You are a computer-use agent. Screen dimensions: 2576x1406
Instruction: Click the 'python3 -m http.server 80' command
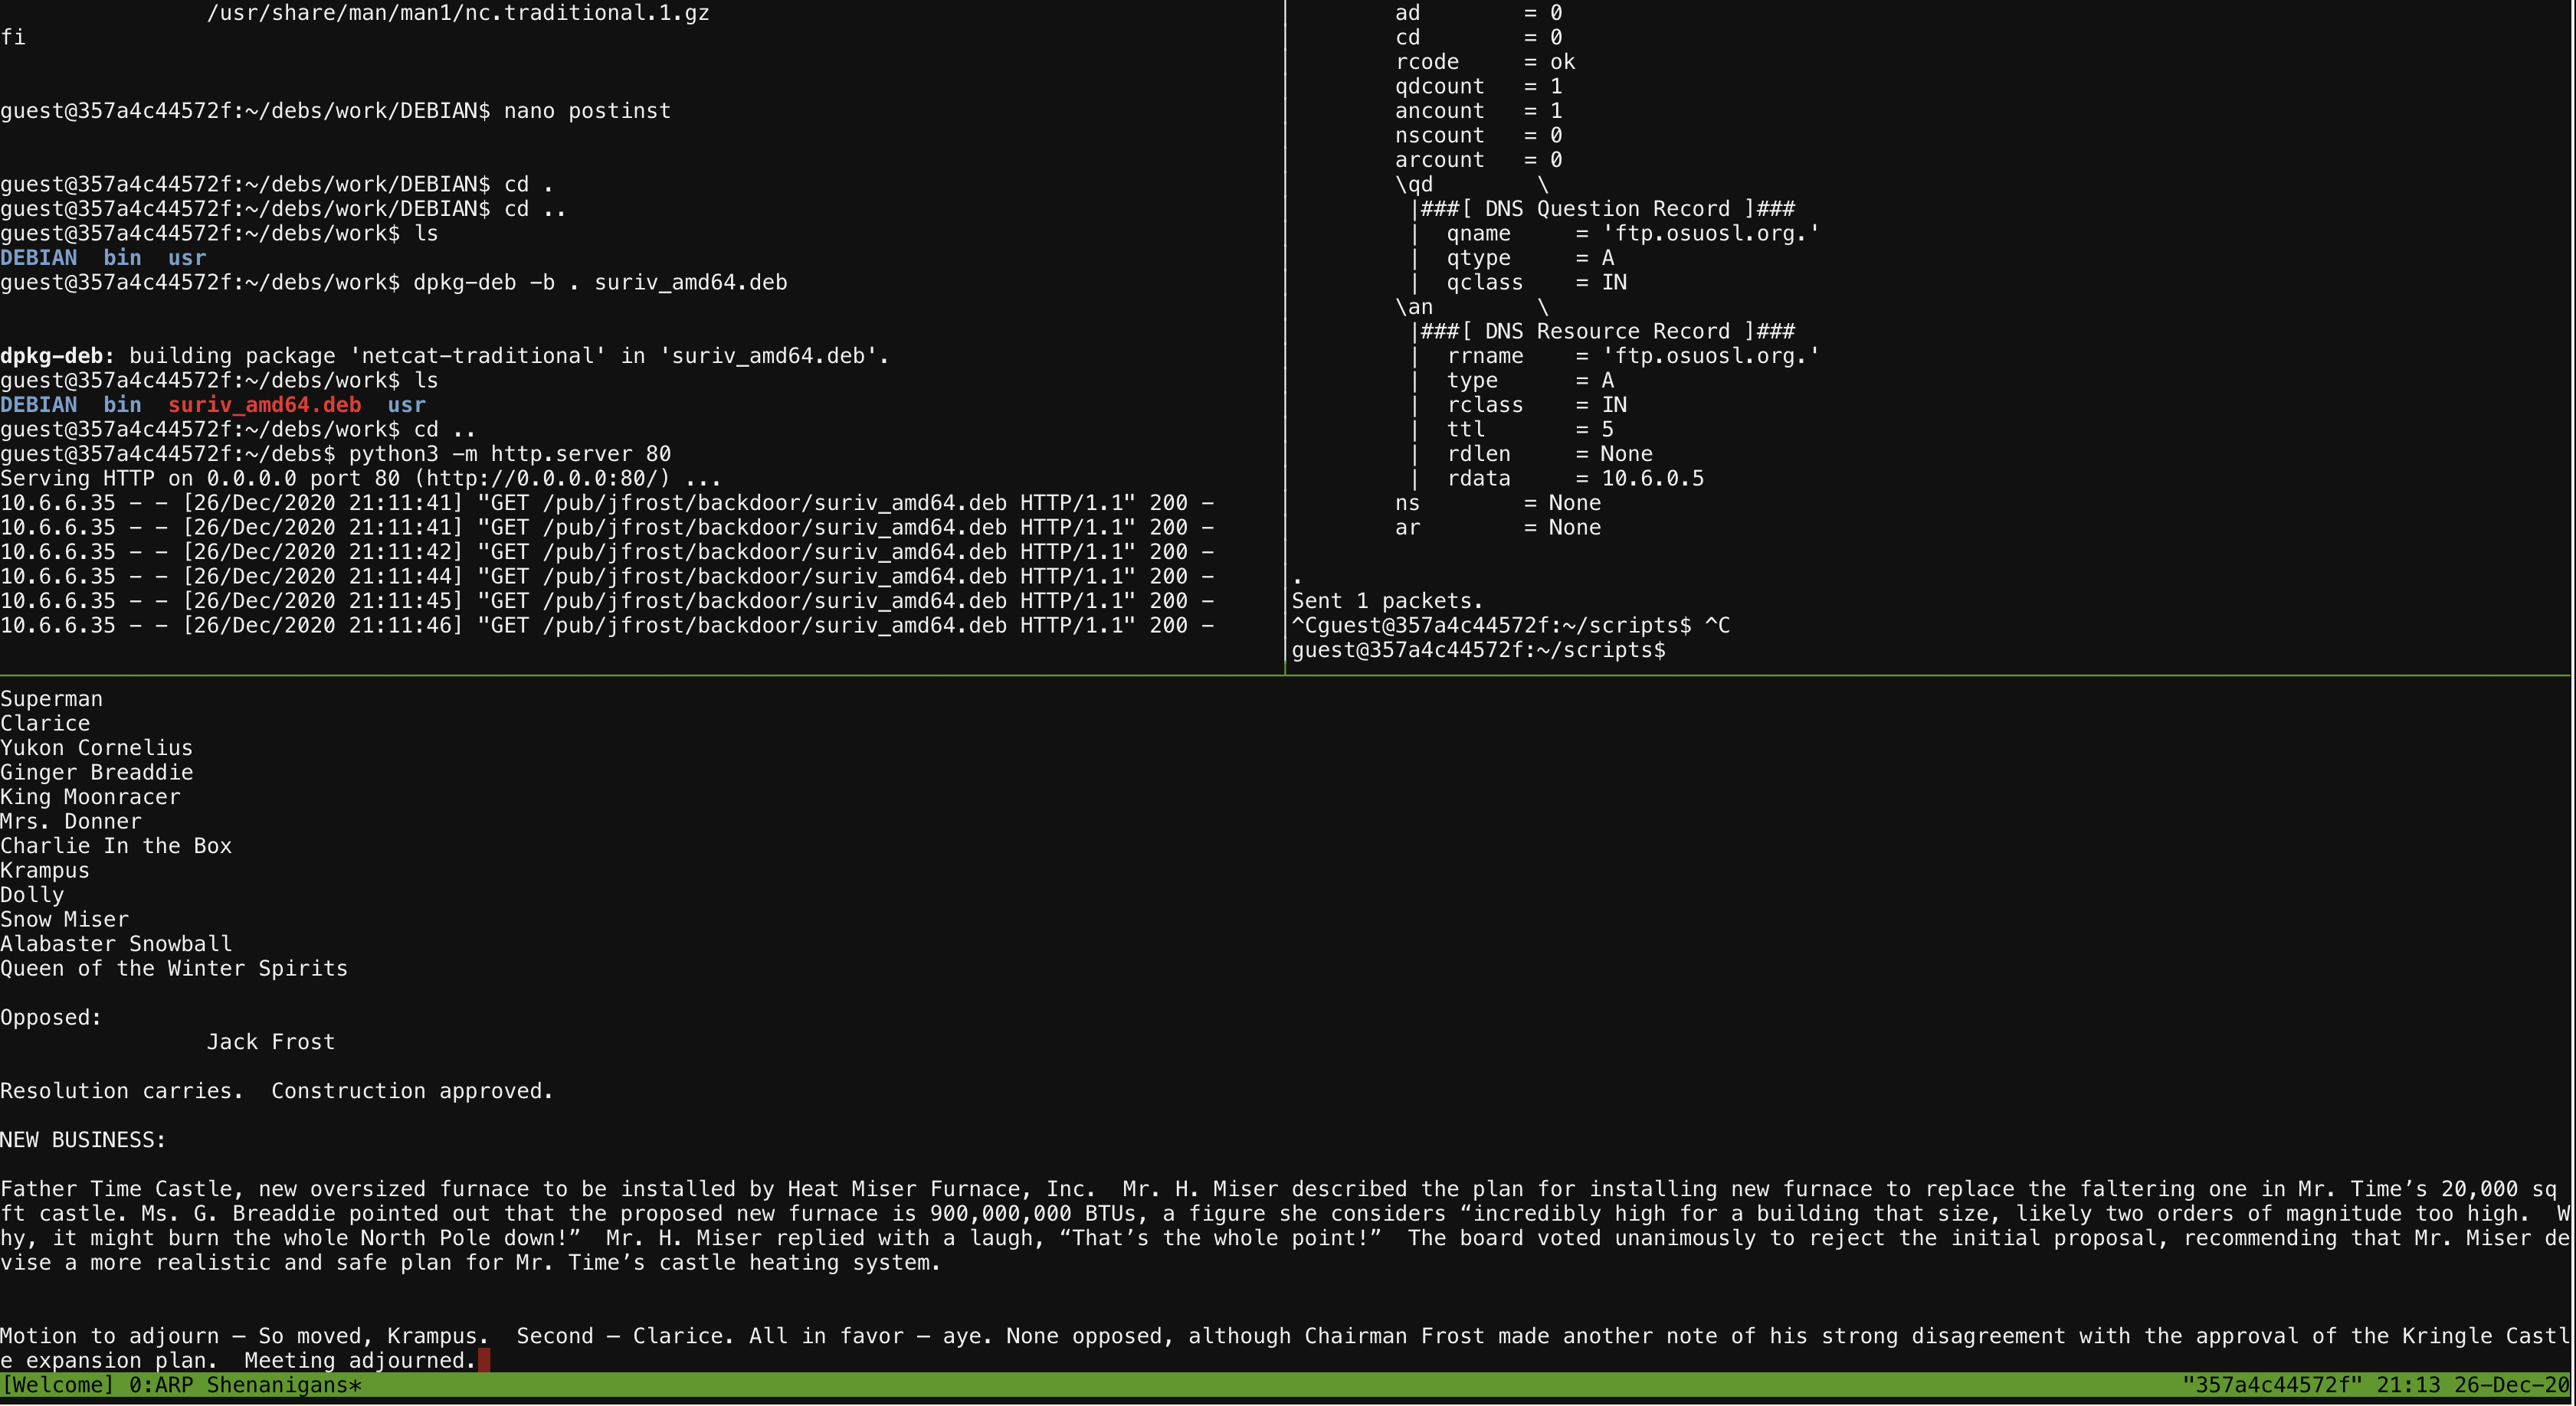coord(509,453)
